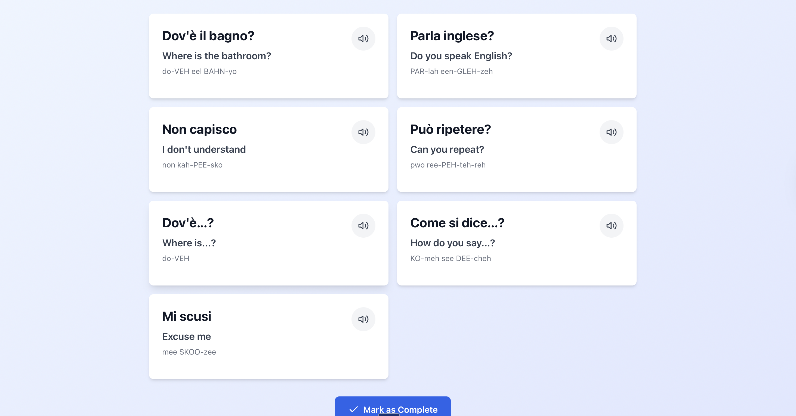Play pronunciation of "Può ripetere?"

click(611, 132)
